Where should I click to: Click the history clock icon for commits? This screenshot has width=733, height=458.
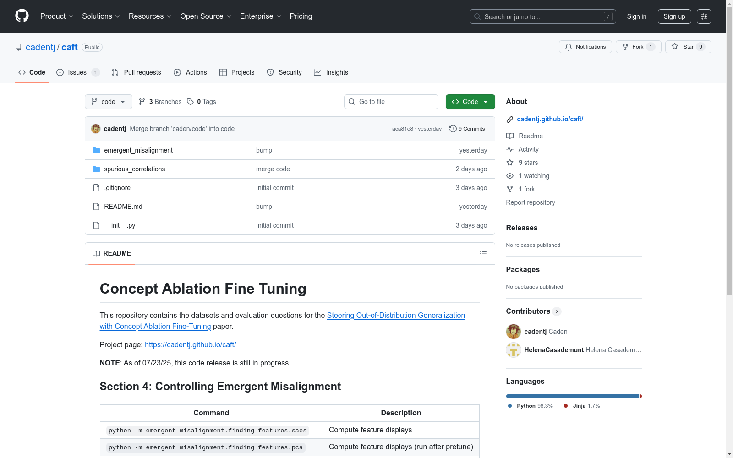[453, 129]
